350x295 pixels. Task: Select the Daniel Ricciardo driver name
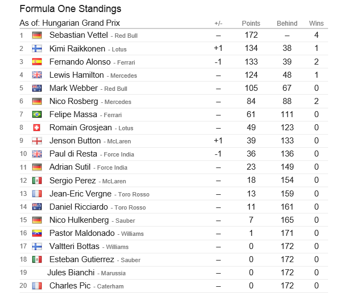click(x=79, y=207)
